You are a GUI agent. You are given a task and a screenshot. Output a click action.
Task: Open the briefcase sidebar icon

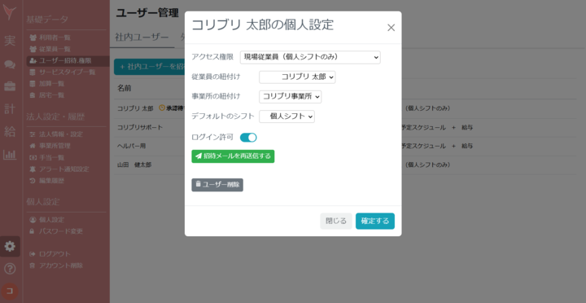coord(10,87)
